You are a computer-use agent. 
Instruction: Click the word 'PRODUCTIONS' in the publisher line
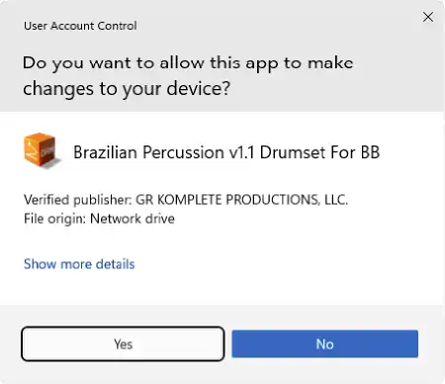tap(273, 200)
